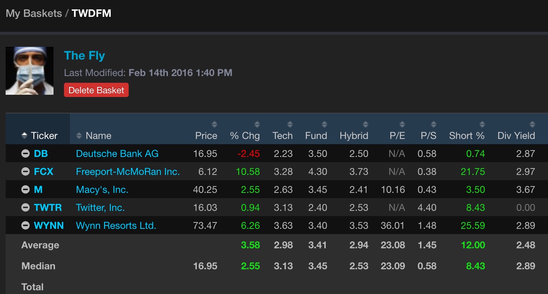
Task: Remove TWTR via its minus icon
Action: tap(25, 207)
